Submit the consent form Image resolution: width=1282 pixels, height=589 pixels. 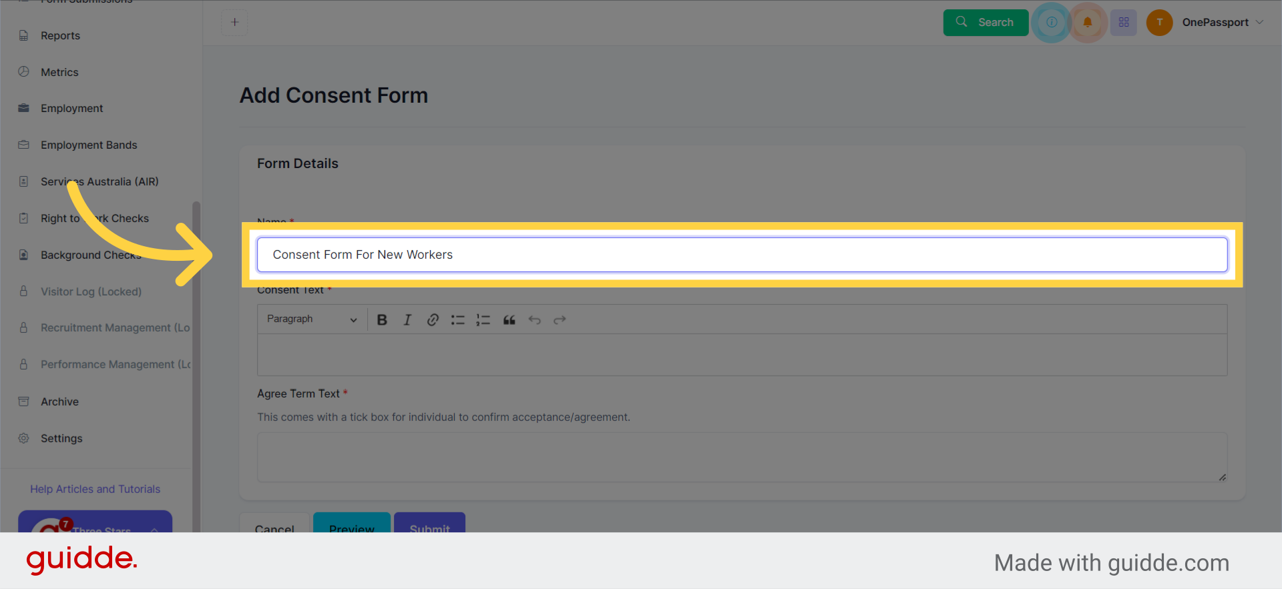coord(429,523)
